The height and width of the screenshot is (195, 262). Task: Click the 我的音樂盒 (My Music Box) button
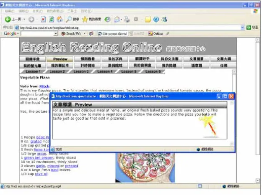tap(142, 66)
